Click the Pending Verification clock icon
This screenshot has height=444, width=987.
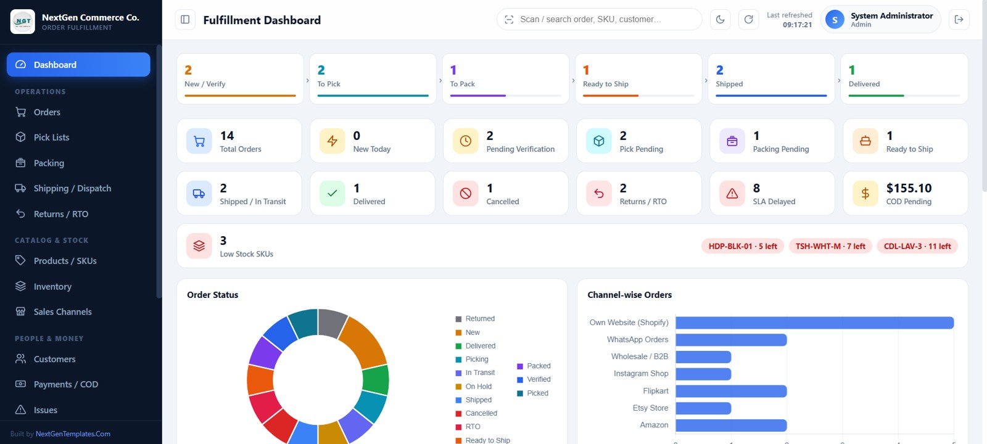[465, 141]
